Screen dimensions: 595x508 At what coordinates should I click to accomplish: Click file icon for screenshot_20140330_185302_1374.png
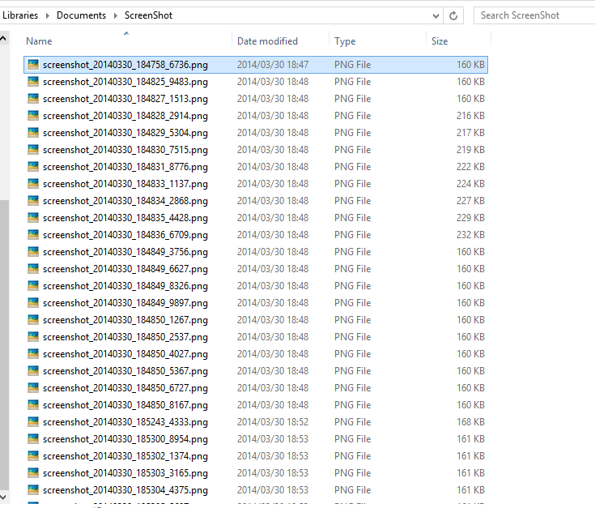pos(33,455)
